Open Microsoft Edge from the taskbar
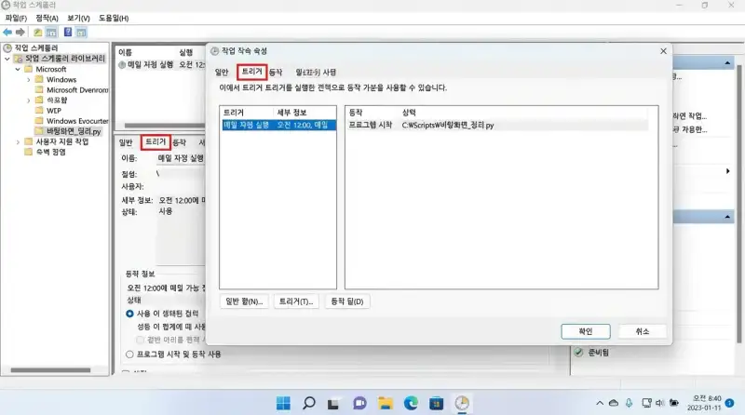Image resolution: width=745 pixels, height=415 pixels. click(411, 403)
